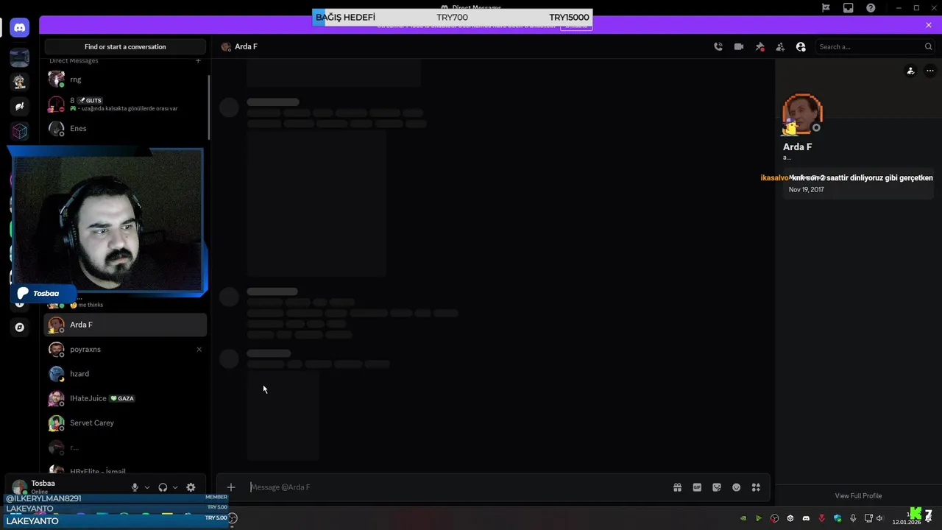Create a new DM with the plus icon

point(198,60)
